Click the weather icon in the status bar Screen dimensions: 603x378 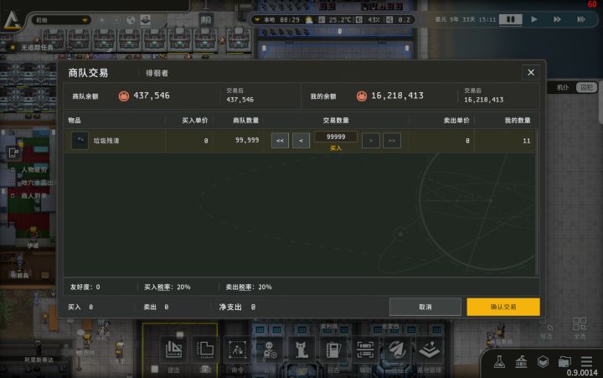click(309, 19)
